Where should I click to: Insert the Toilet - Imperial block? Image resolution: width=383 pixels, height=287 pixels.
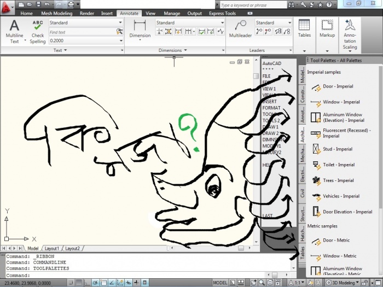coord(338,165)
